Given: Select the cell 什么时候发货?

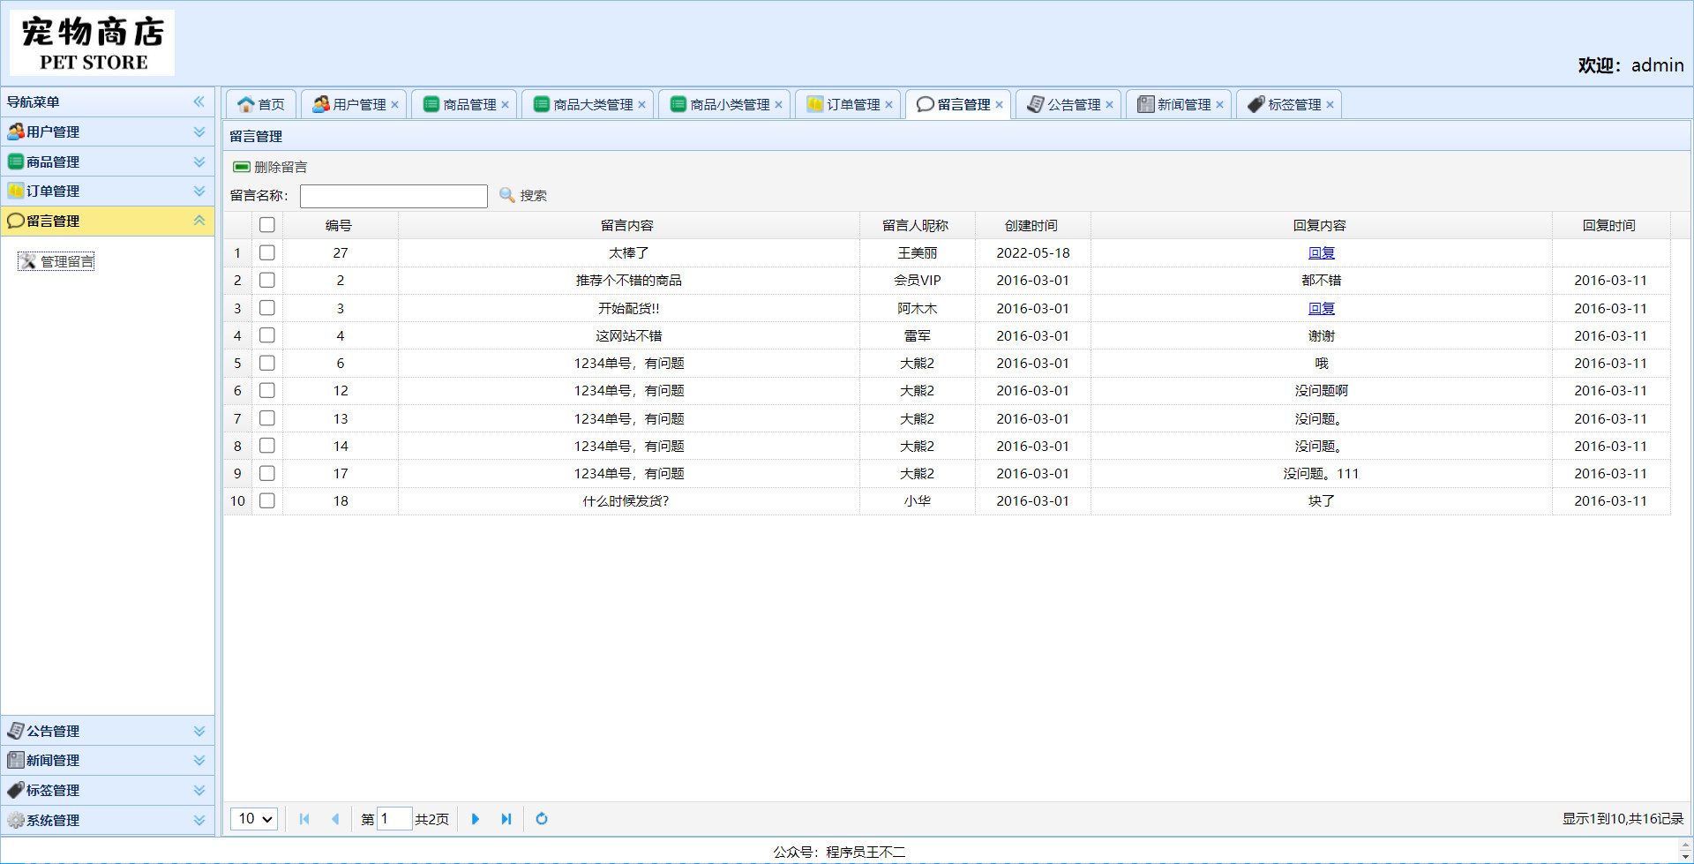Looking at the screenshot, I should point(628,500).
